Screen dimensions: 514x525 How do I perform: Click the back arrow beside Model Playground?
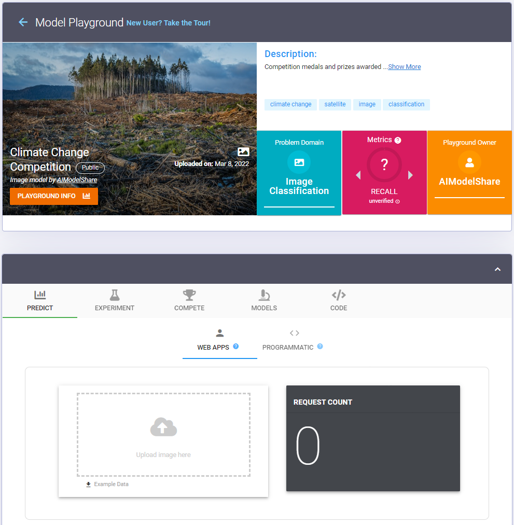click(x=23, y=22)
